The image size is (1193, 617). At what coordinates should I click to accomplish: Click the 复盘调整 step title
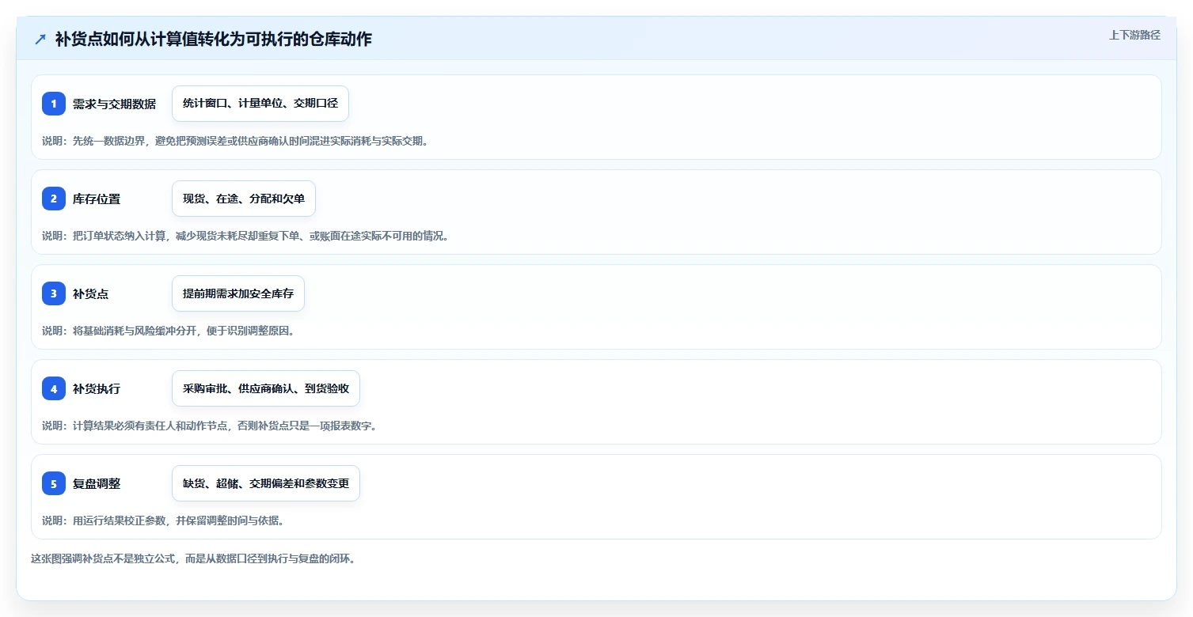tap(97, 483)
